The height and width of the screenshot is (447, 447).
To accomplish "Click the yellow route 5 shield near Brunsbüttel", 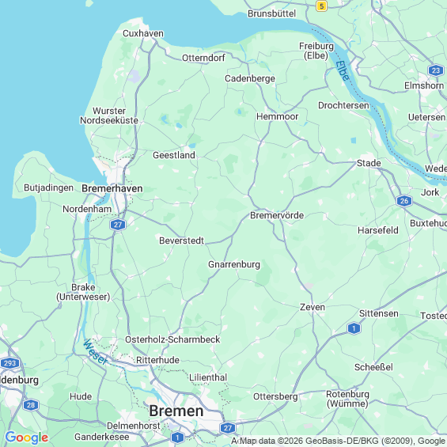I will 321,6.
